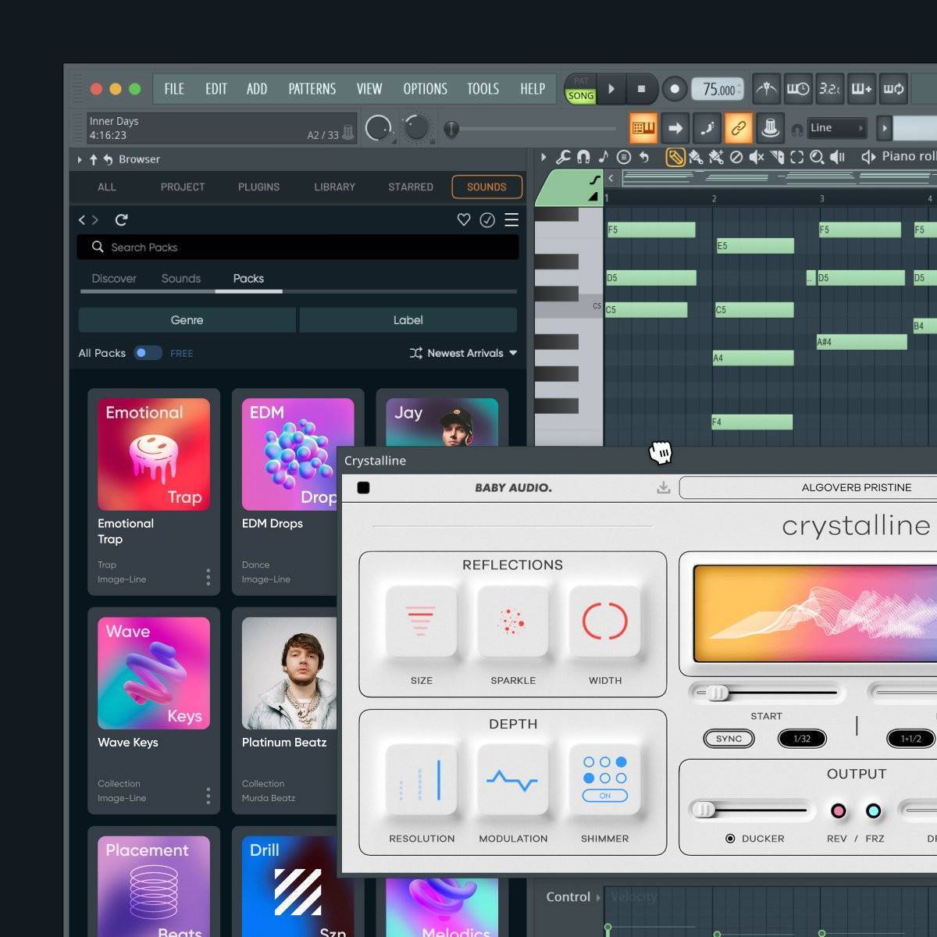Viewport: 937px width, 937px height.
Task: Switch transport to PAT/SONG mode toggle
Action: [580, 89]
